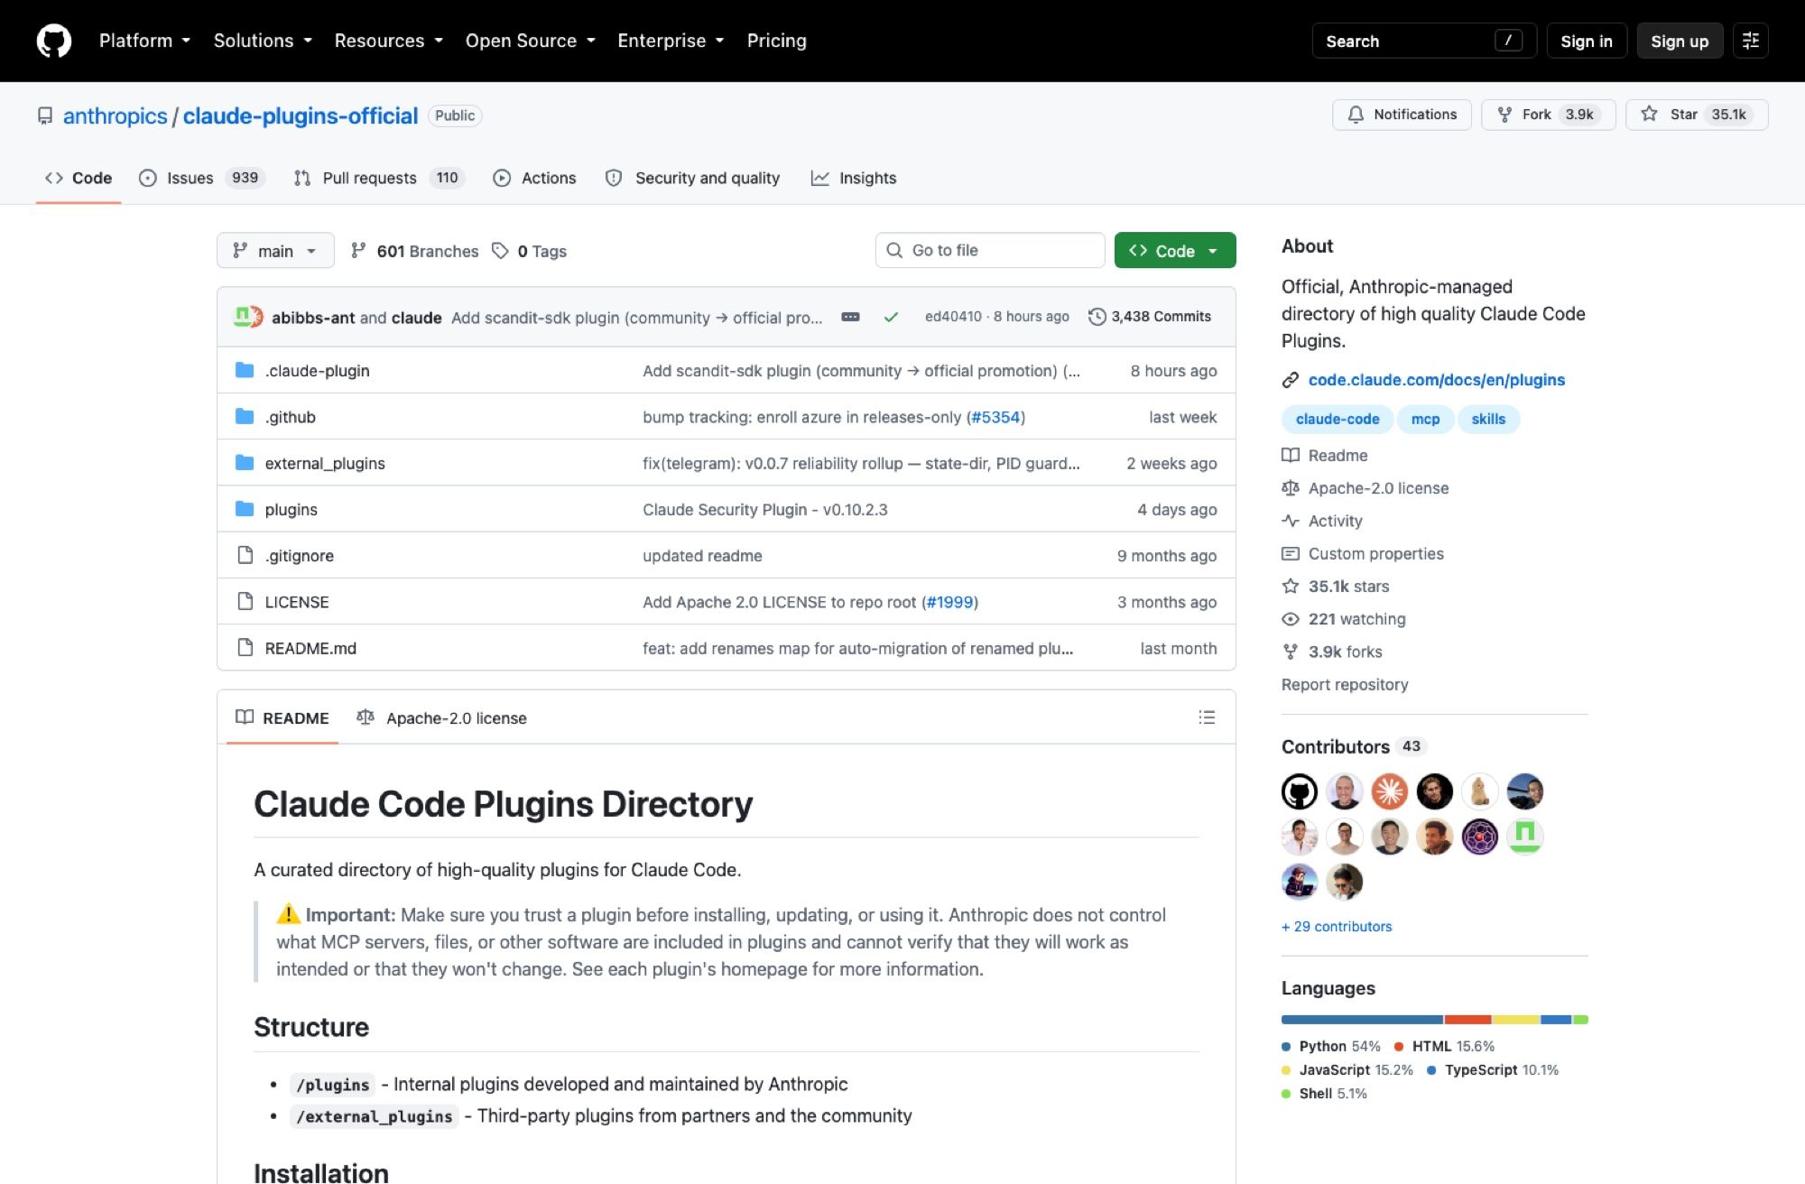This screenshot has width=1805, height=1184.
Task: Click the Sign up button
Action: [x=1680, y=41]
